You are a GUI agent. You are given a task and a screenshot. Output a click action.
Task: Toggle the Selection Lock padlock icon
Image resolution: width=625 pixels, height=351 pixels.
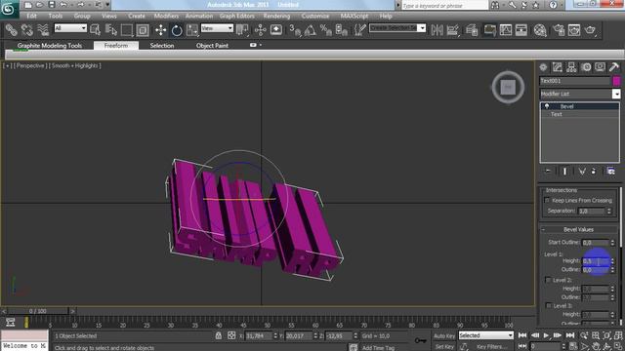tap(219, 335)
